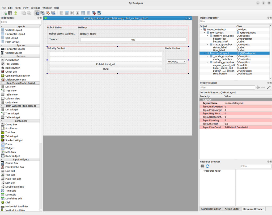Float the Widget Box panel

38,18
